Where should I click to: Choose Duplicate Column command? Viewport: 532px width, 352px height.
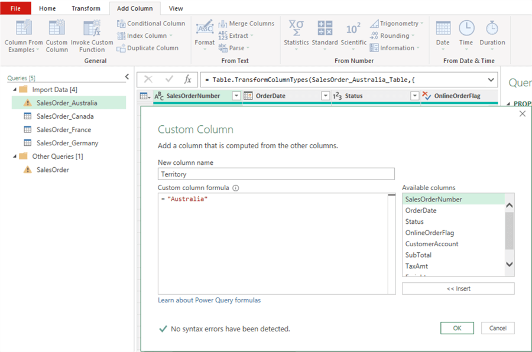[148, 48]
